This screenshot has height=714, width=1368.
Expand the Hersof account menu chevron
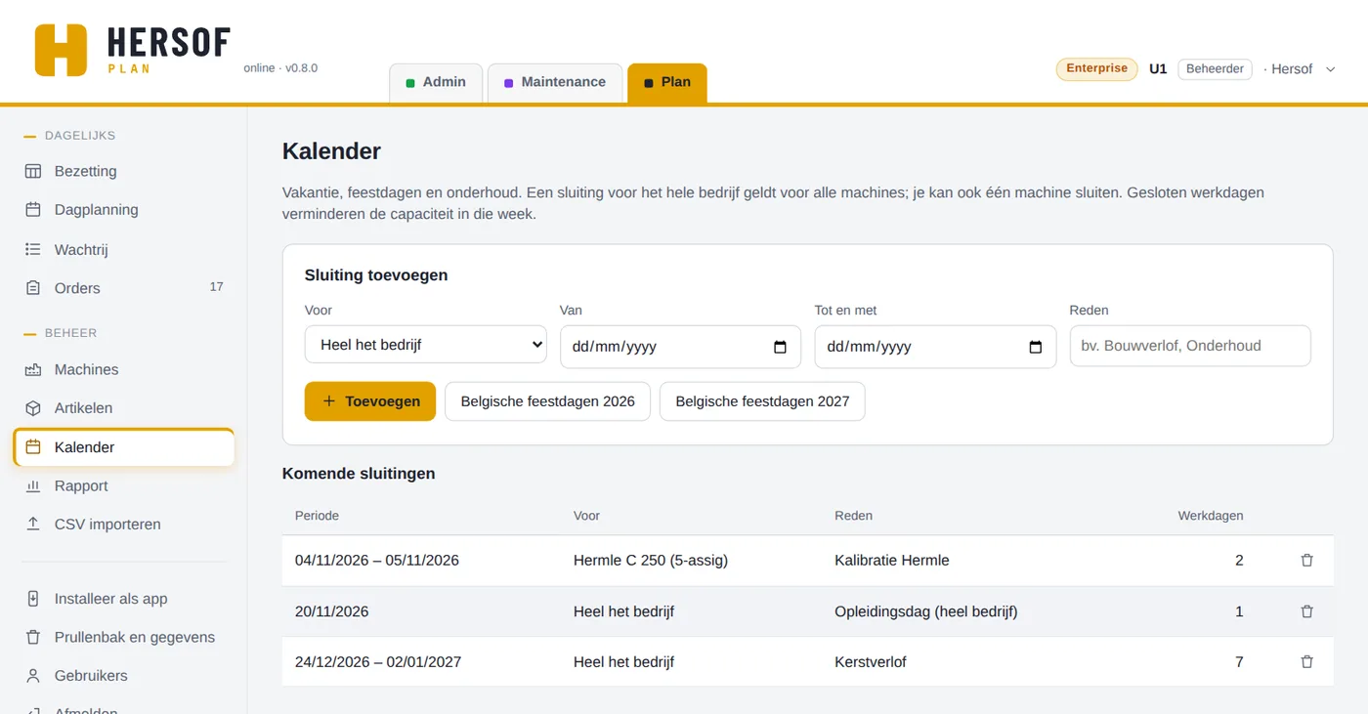coord(1330,69)
